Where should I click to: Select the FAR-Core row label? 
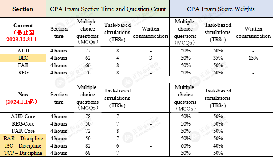pyautogui.click(x=23, y=131)
